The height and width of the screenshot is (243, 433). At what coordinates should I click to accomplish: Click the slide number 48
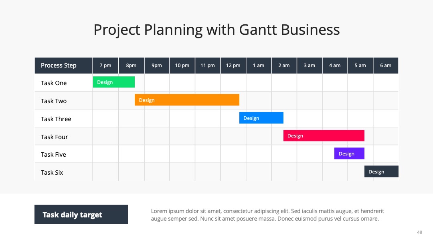click(x=419, y=232)
